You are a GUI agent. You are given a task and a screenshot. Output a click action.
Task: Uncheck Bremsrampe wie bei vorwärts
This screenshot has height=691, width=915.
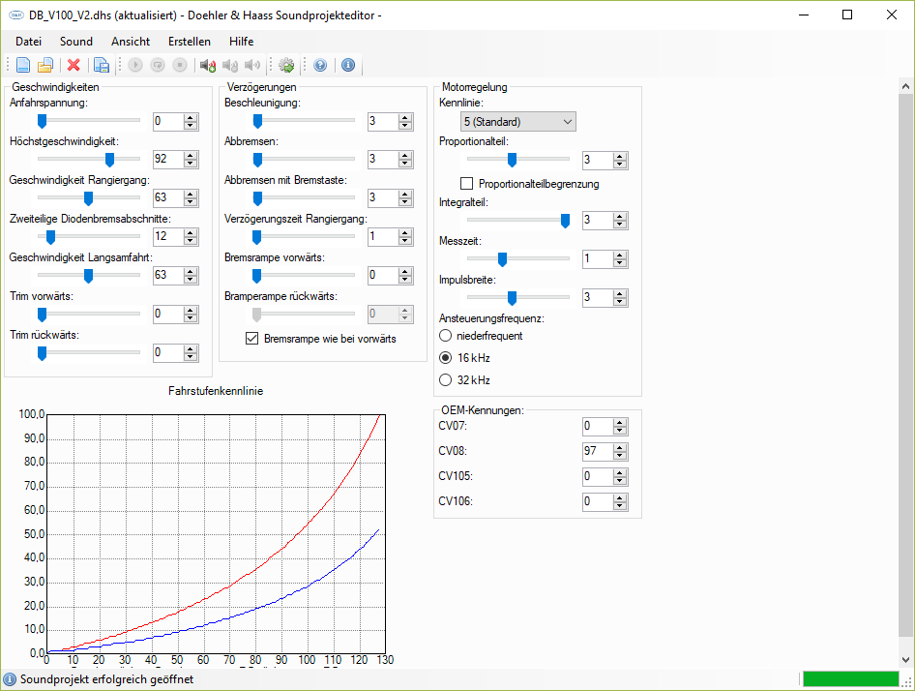[x=252, y=338]
